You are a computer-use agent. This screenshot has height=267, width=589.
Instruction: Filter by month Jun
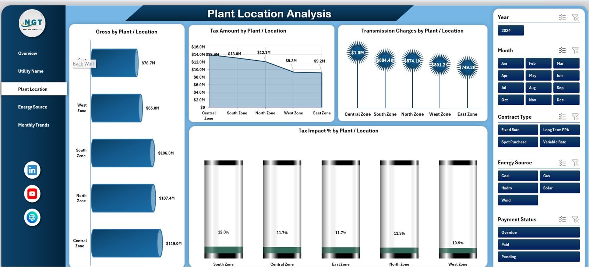pos(566,75)
